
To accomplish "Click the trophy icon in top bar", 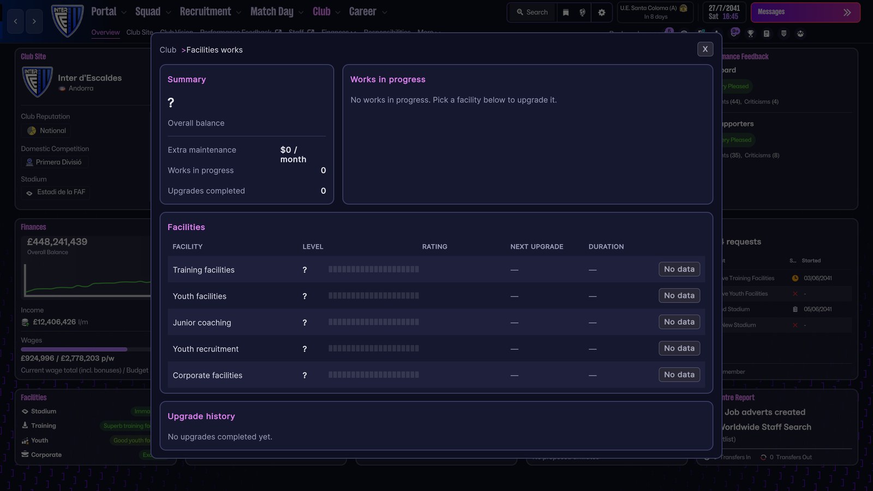I will (x=750, y=34).
